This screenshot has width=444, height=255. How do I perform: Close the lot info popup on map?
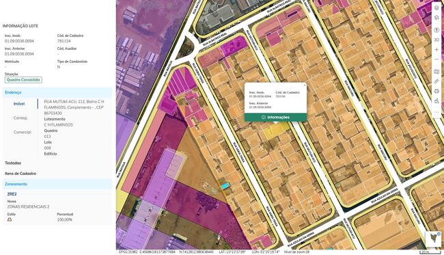click(305, 85)
